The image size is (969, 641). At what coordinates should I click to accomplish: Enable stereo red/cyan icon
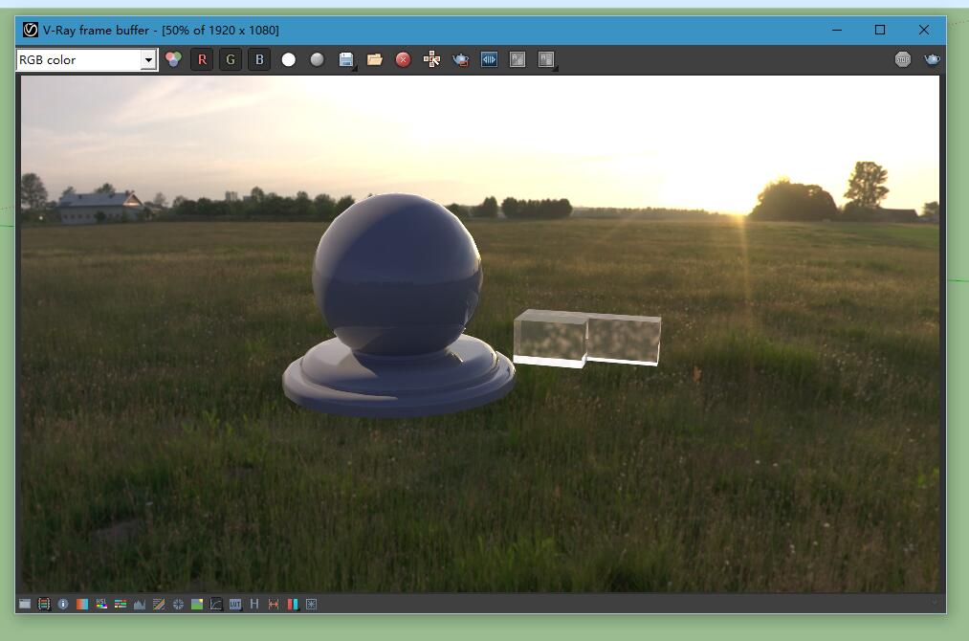click(293, 604)
